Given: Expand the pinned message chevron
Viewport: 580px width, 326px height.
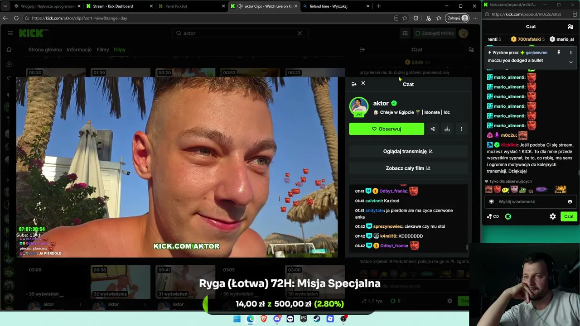Looking at the screenshot, I should pyautogui.click(x=570, y=62).
